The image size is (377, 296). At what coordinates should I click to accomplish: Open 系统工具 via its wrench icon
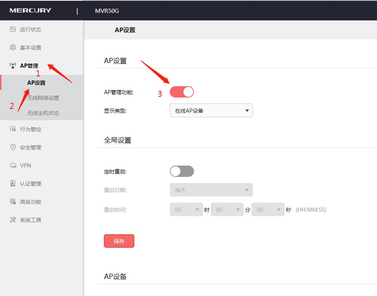point(12,220)
